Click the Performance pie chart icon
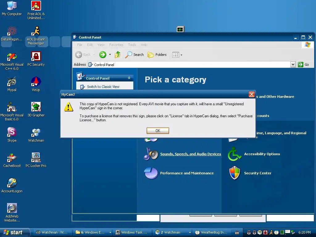The height and width of the screenshot is (237, 316). pyautogui.click(x=151, y=173)
